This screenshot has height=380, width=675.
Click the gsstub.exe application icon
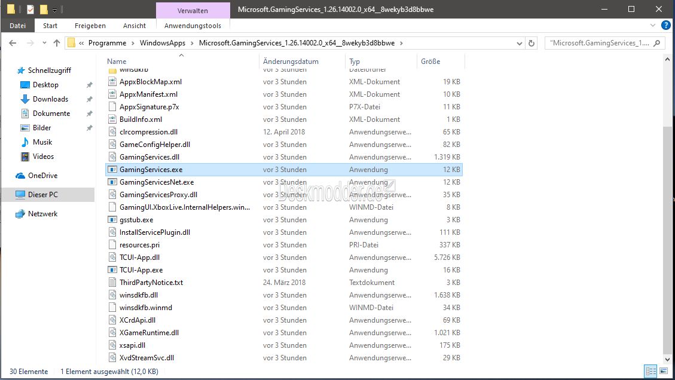pyautogui.click(x=112, y=220)
